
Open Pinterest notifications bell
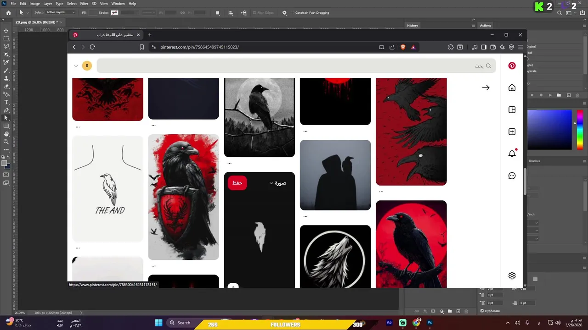pos(512,154)
